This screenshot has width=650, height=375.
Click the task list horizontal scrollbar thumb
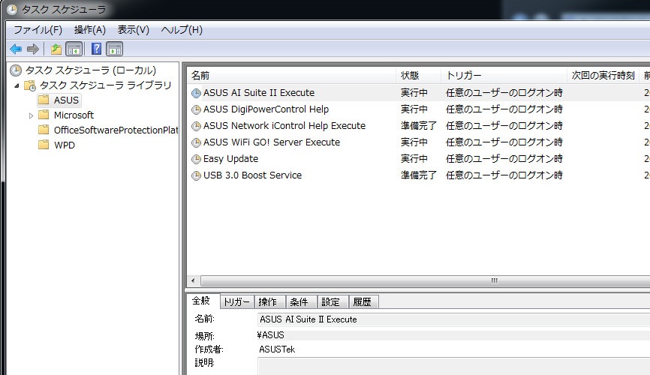pos(426,280)
